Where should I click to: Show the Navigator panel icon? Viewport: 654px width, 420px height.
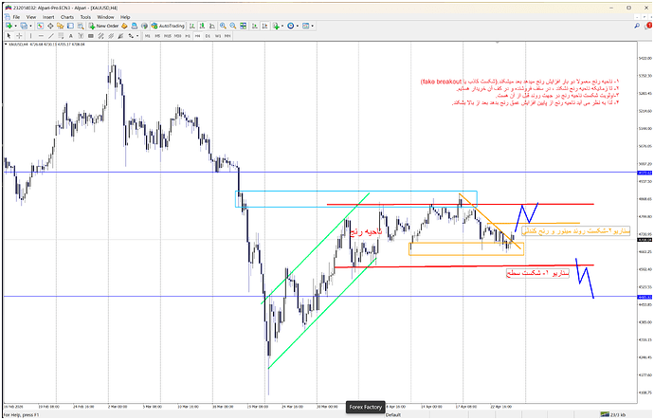61,26
